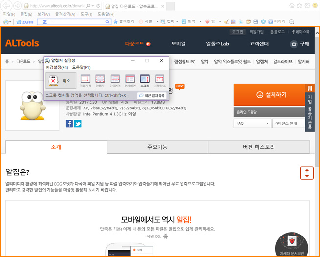
Task: Open 환경설정(F4) menu in the ALCapture window
Action: click(57, 67)
